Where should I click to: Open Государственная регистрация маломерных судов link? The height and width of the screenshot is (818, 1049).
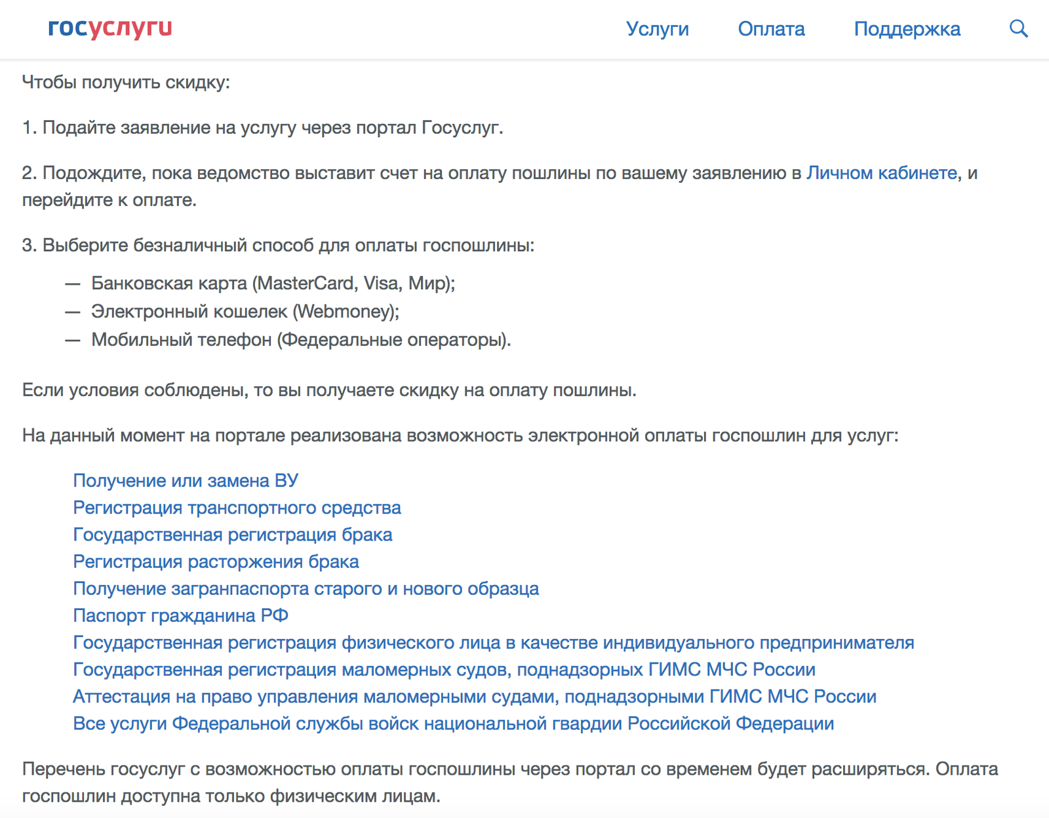coord(444,668)
